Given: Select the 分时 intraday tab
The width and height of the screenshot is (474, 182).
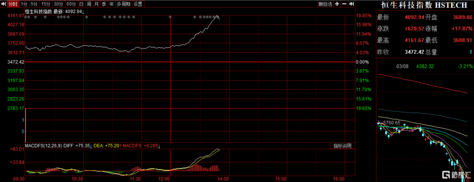Looking at the screenshot, I should [x=13, y=4].
